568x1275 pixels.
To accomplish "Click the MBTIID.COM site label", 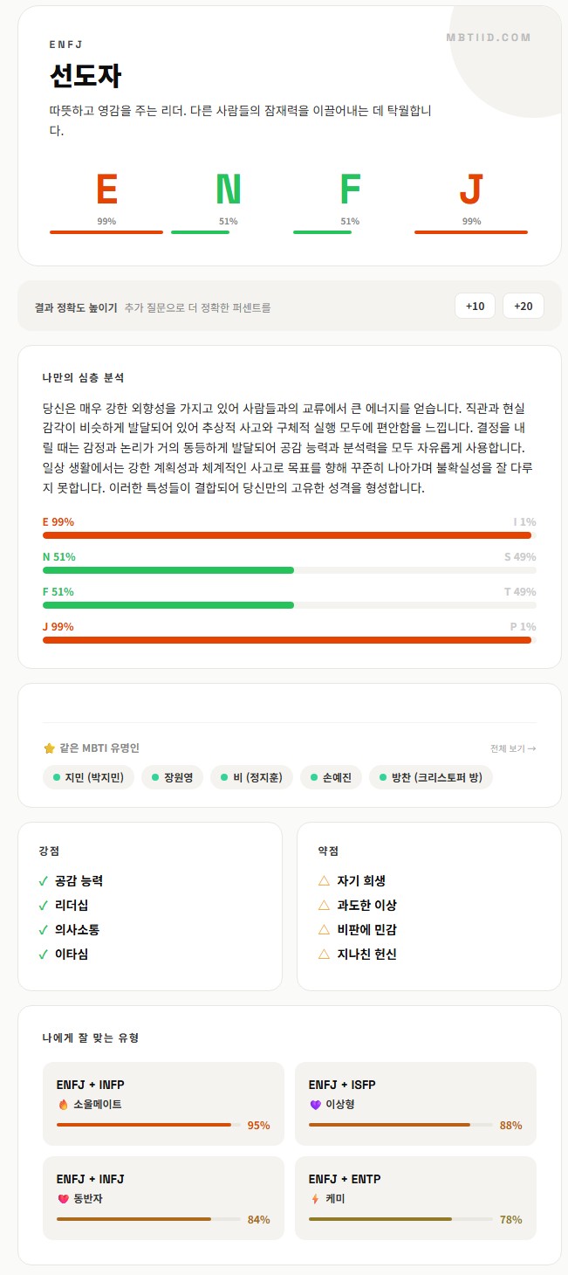I will coord(488,38).
